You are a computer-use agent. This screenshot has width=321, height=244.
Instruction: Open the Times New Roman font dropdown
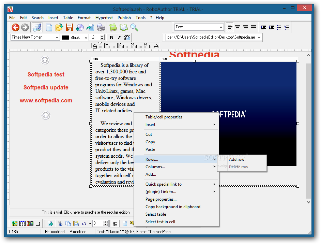(57, 38)
